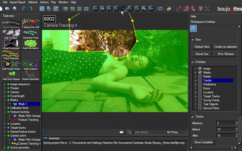The image size is (242, 151).
Task: Toggle the View section checkbox
Action: click(x=192, y=40)
